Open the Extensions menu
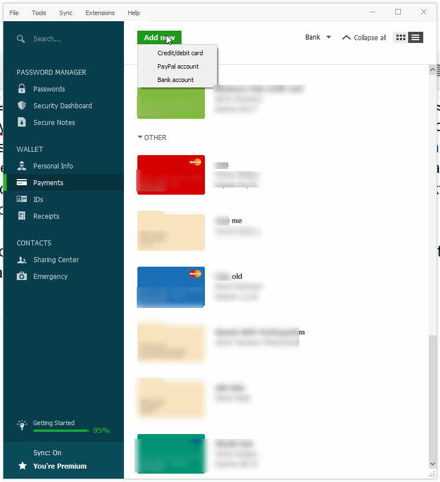440x482 pixels. coord(100,12)
